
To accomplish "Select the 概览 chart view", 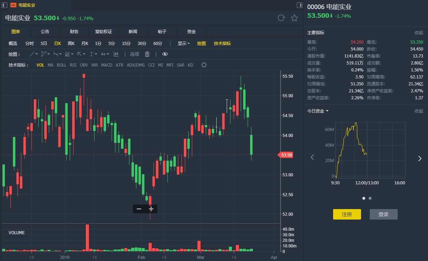I will [x=13, y=44].
